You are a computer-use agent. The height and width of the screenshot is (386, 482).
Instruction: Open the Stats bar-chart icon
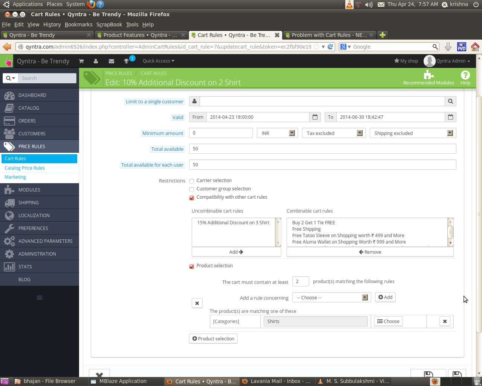9,267
